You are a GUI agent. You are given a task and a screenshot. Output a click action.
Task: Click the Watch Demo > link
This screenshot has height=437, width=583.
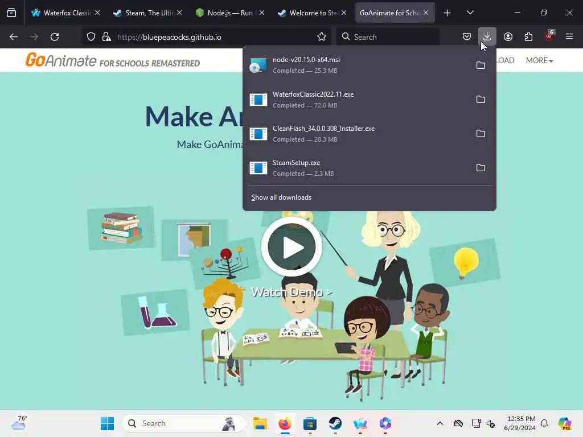(x=291, y=292)
